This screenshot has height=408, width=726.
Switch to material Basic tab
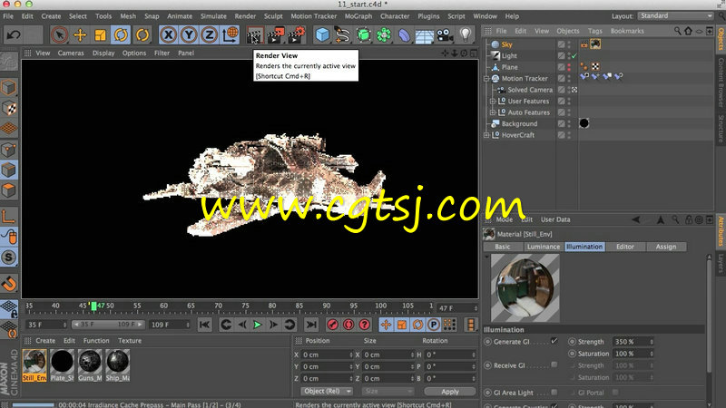click(x=503, y=247)
